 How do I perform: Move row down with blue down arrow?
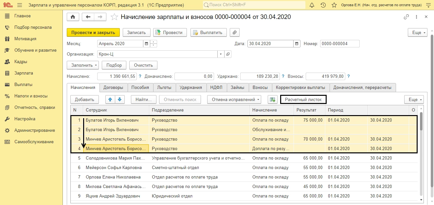pos(119,99)
